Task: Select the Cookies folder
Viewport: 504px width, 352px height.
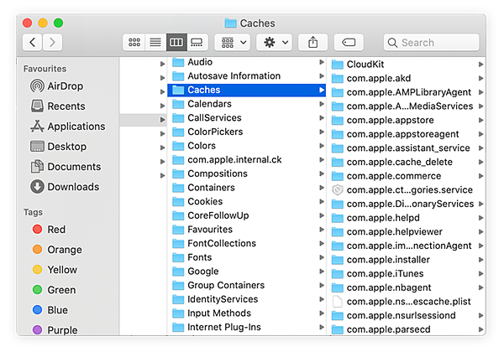Action: pos(246,201)
